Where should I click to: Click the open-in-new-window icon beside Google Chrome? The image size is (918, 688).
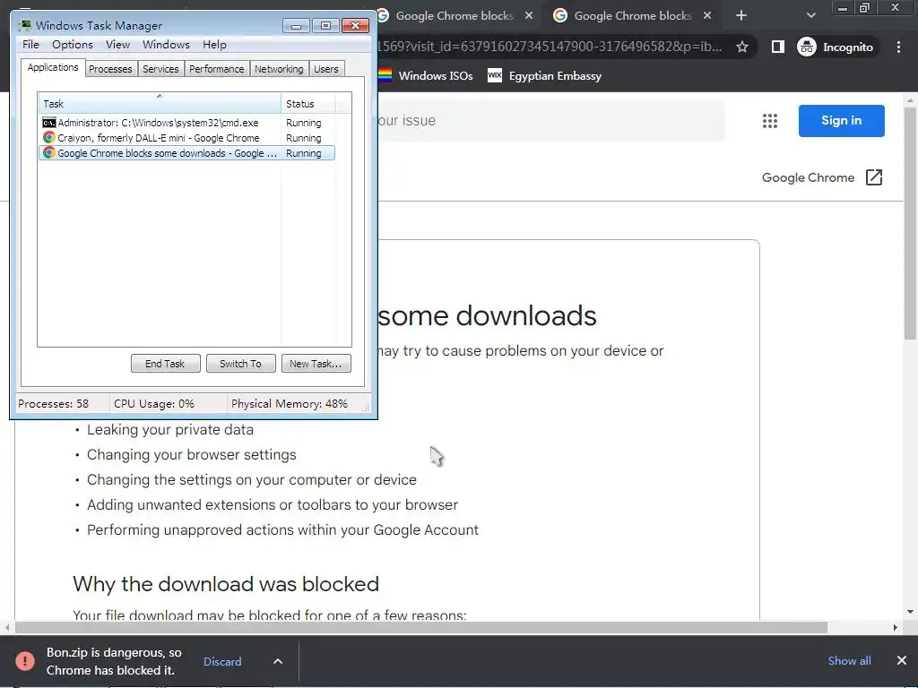tap(873, 177)
